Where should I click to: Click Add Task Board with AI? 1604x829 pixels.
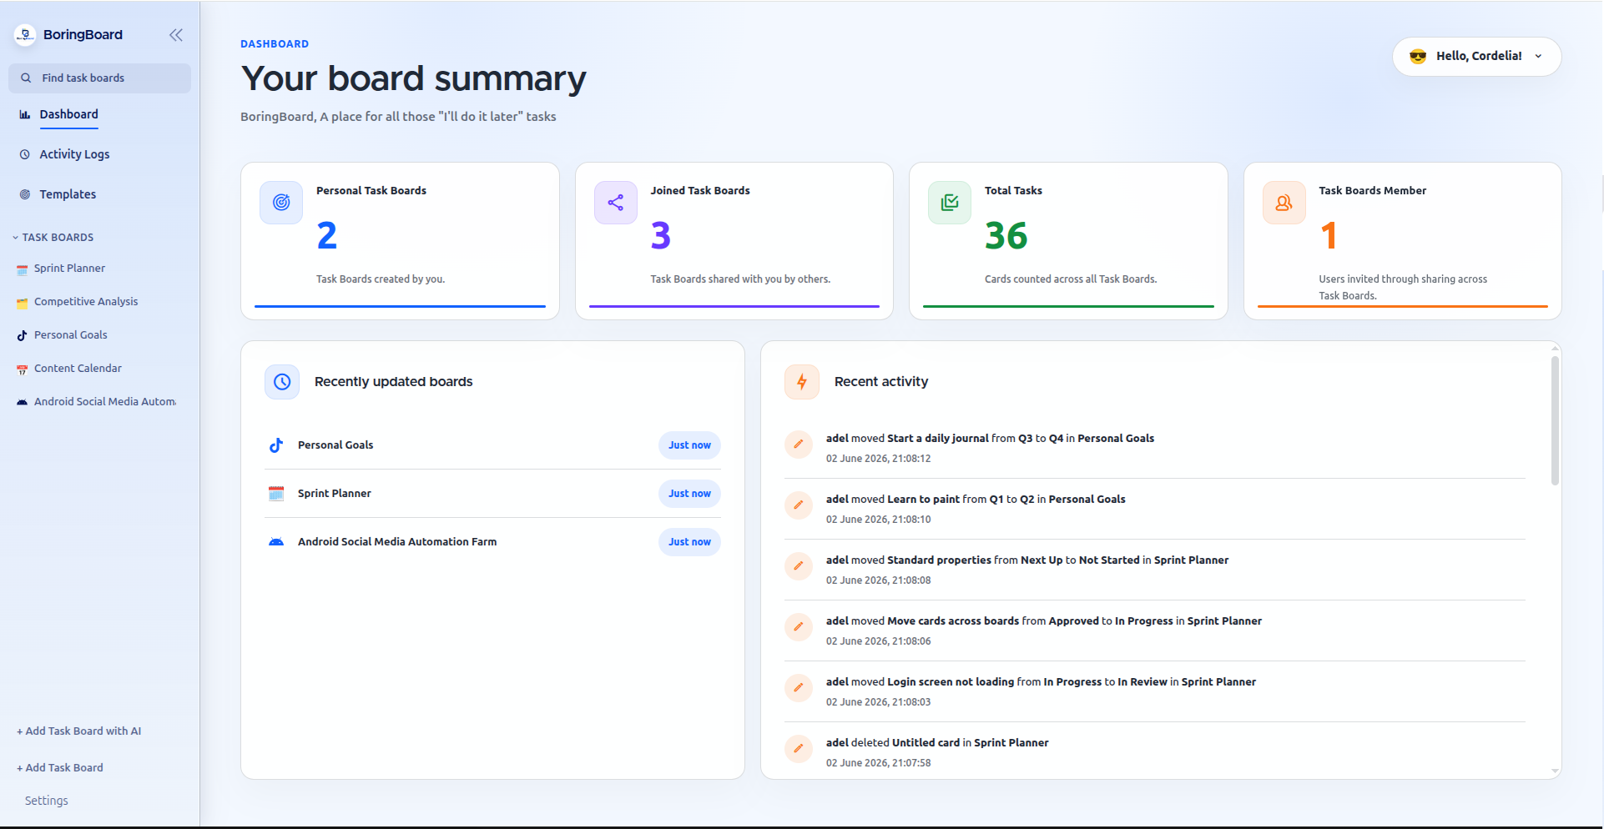coord(79,731)
